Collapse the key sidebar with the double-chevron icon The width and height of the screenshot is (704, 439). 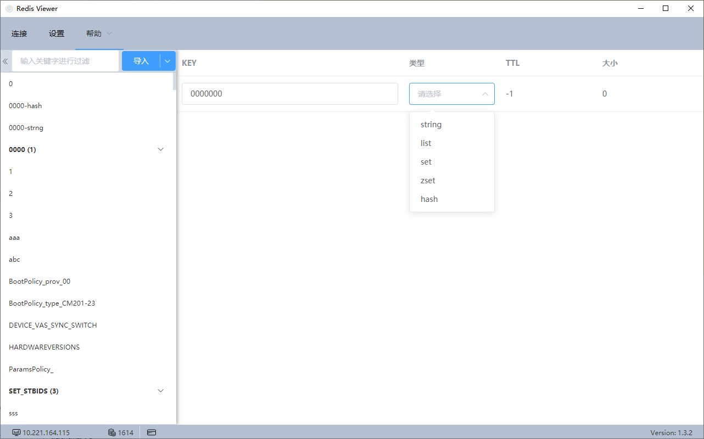[5, 61]
